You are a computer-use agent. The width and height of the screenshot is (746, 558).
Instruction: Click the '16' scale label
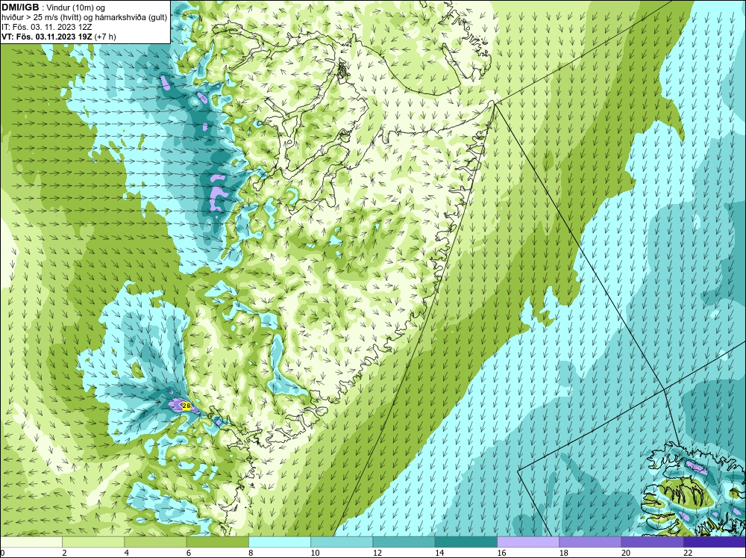[x=501, y=553]
